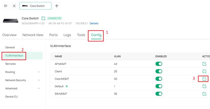Click VLAN value 50
Image resolution: width=210 pixels, height=109 pixels.
[116, 79]
